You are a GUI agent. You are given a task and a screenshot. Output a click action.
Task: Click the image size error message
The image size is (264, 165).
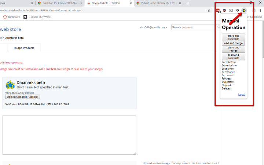51,69
